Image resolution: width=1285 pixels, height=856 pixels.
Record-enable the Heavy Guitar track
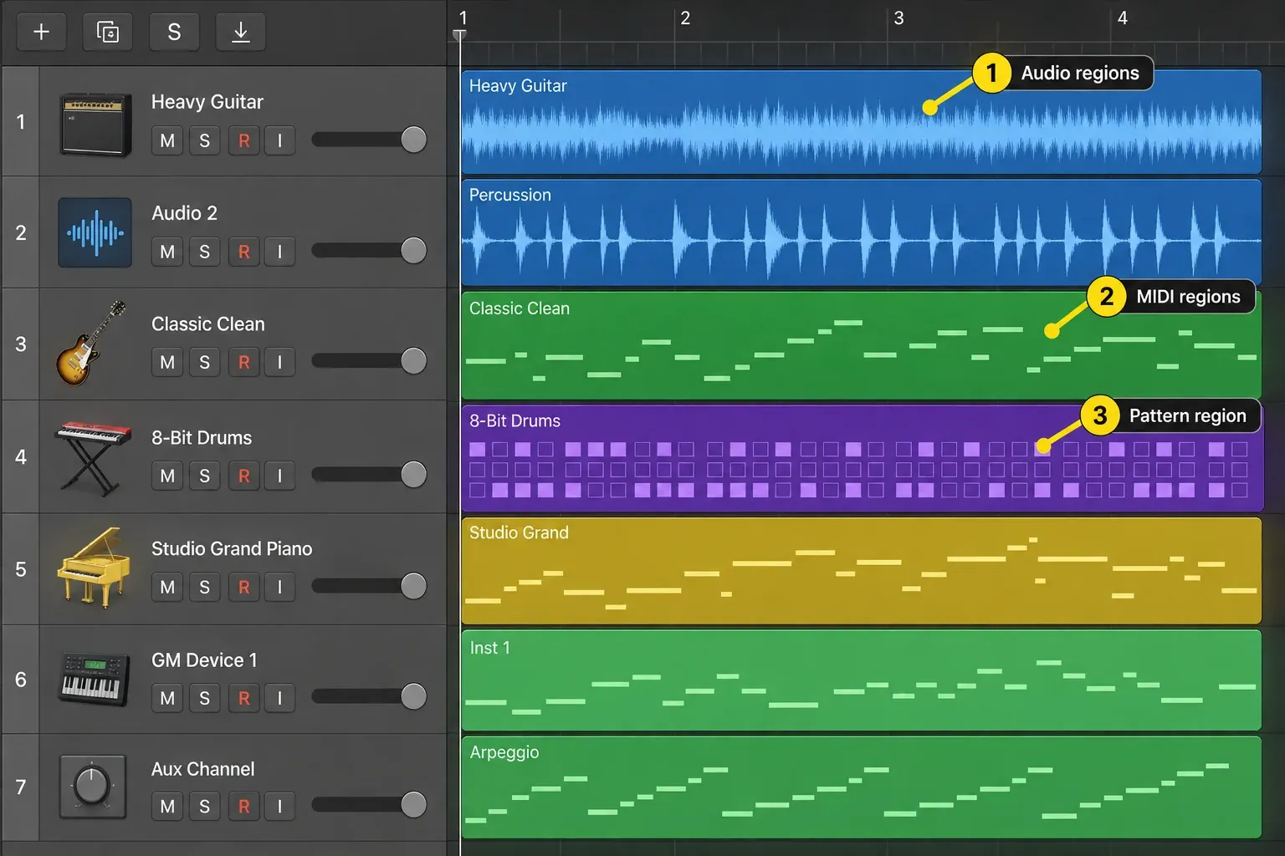(243, 140)
